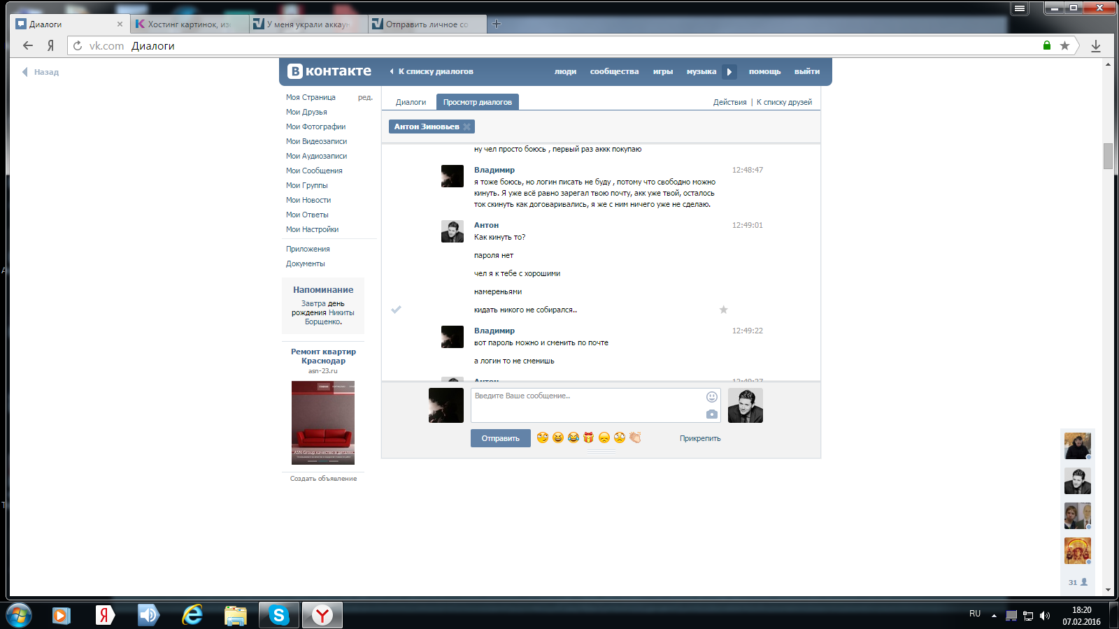This screenshot has width=1119, height=629.
Task: Open Мои Фотографии in the left menu
Action: click(315, 126)
